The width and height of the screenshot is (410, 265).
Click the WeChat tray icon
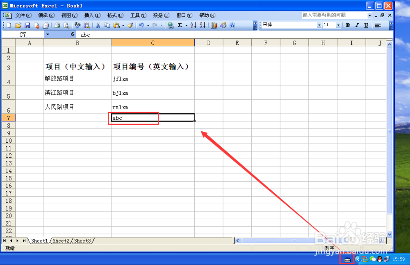tap(373, 259)
